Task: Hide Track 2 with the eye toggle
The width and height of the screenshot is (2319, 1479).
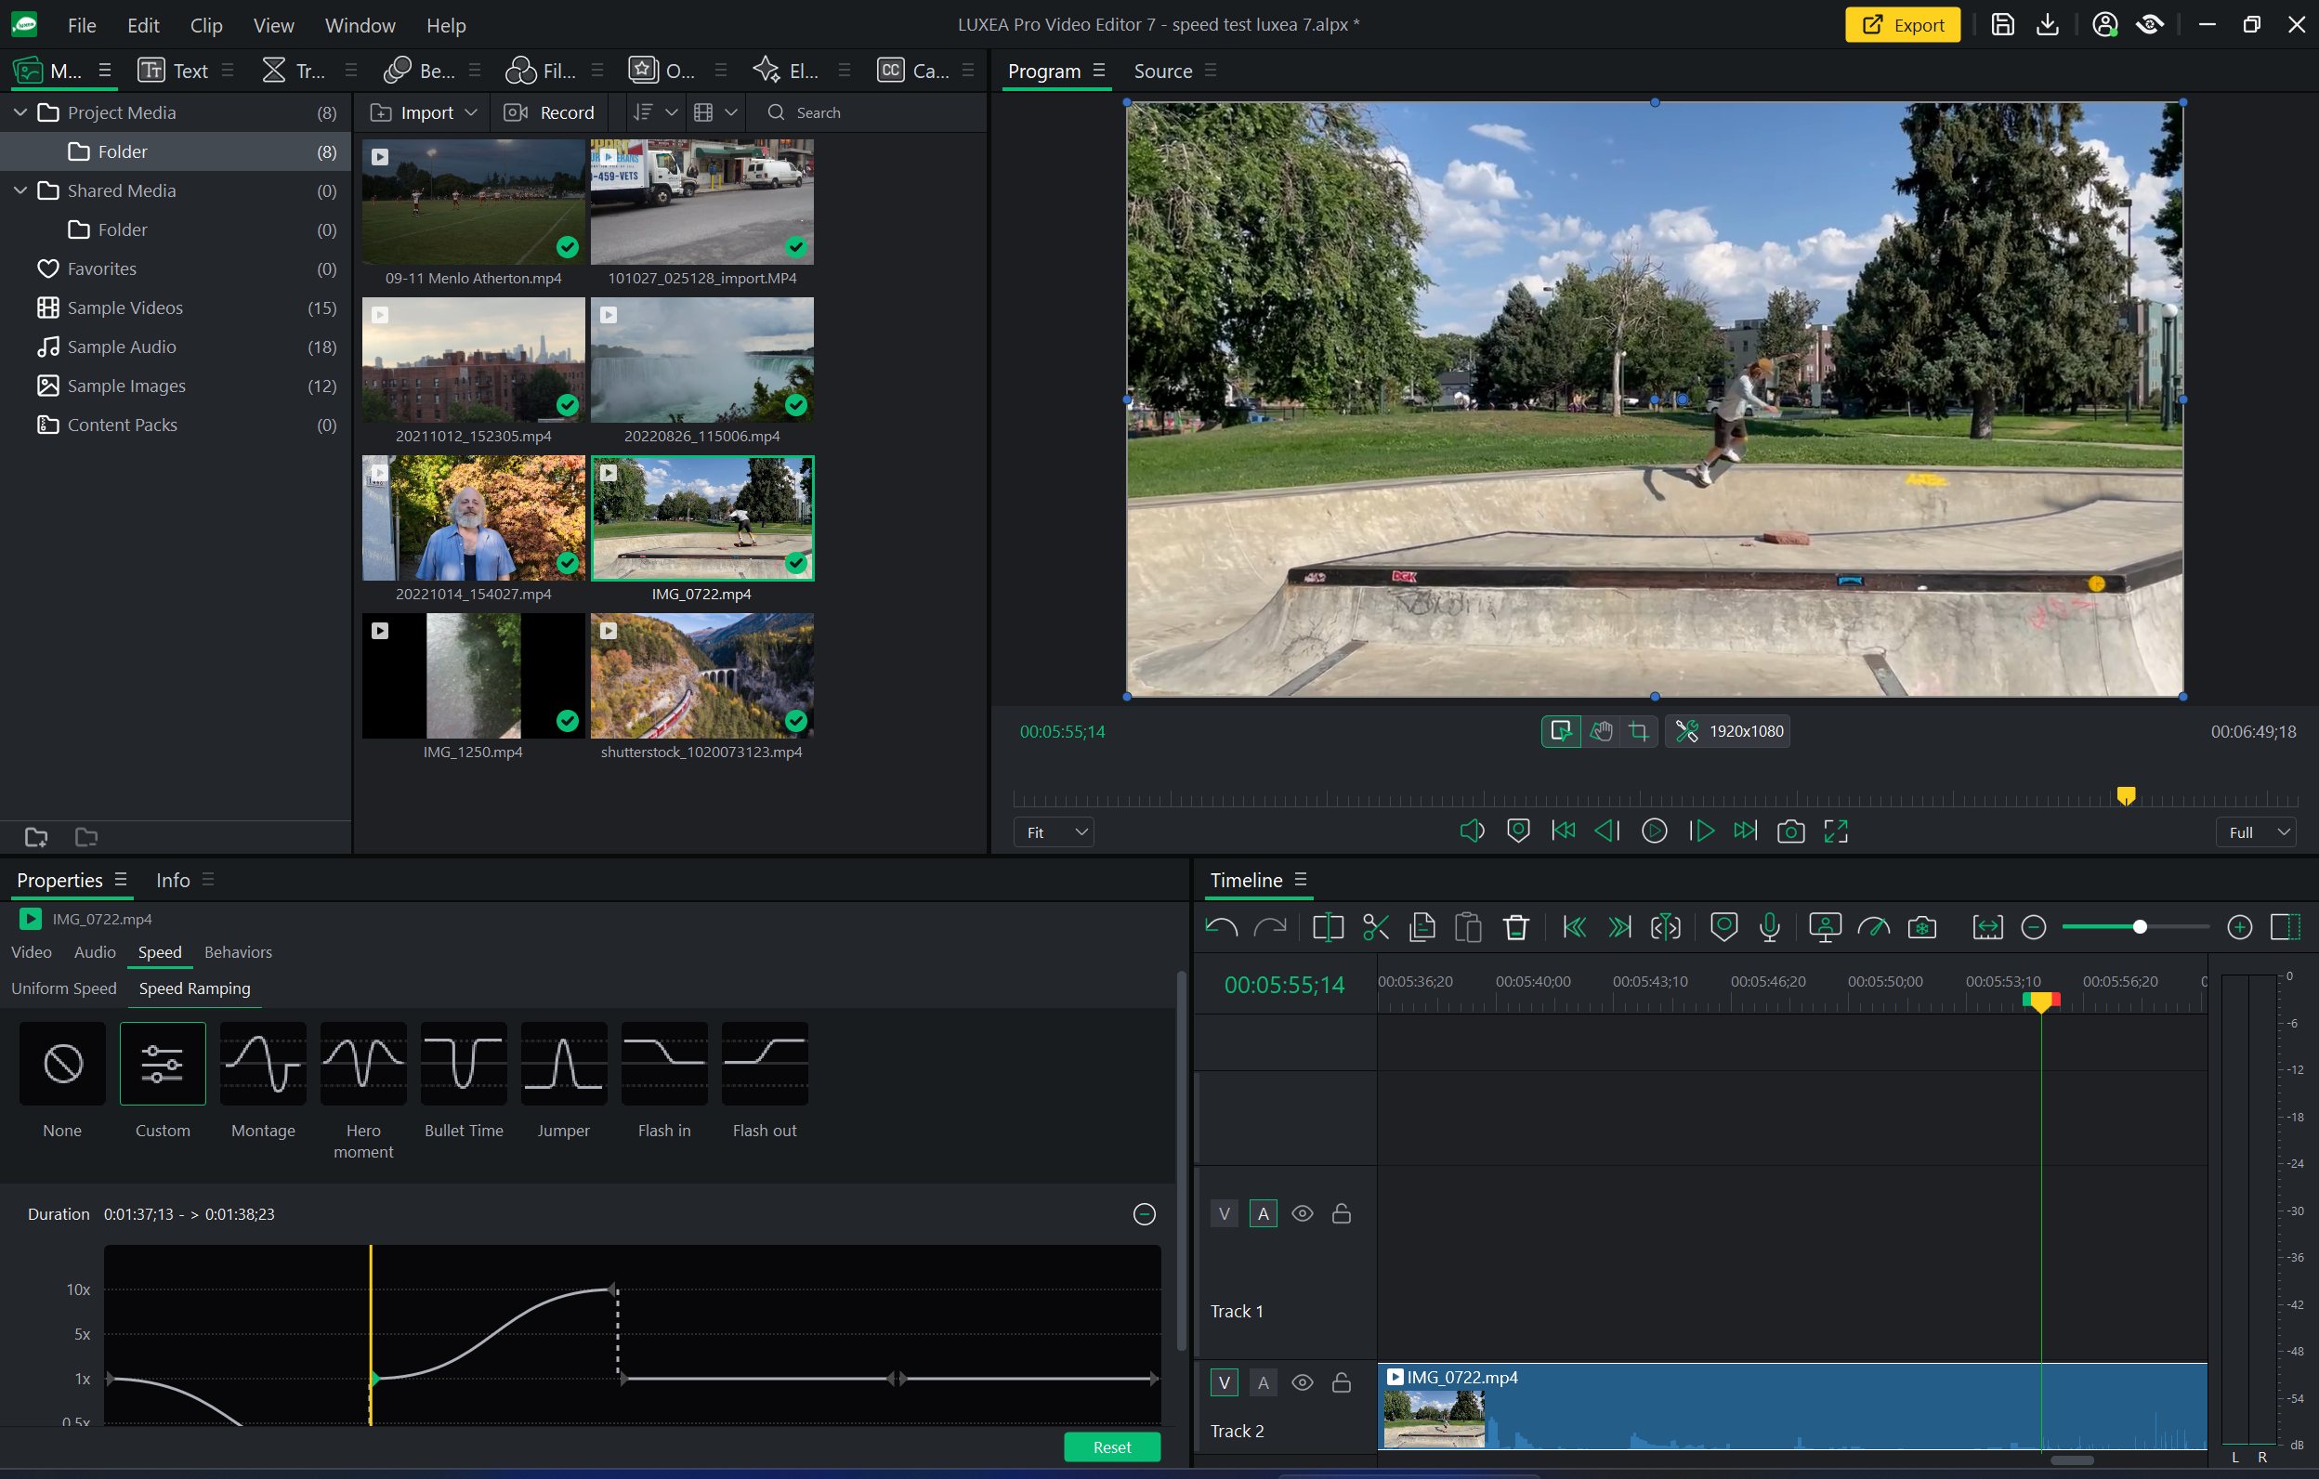Action: point(1302,1381)
